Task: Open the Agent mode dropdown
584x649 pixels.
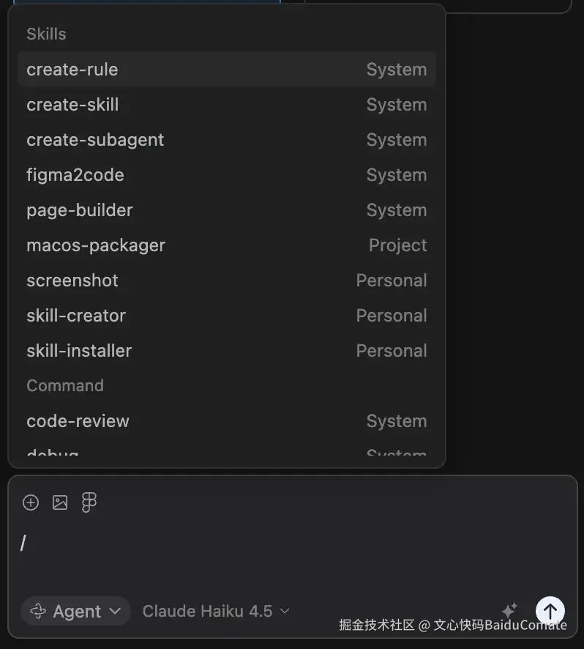Action: click(75, 611)
